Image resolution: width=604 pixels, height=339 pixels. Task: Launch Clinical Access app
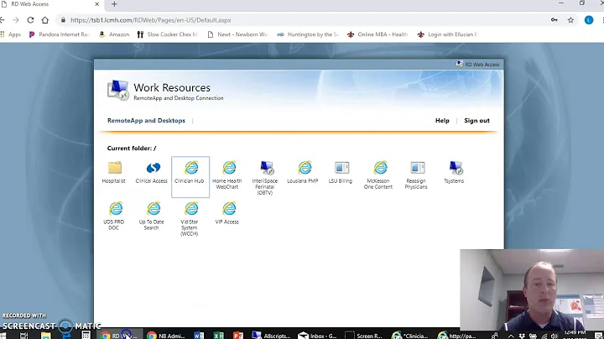tap(151, 173)
